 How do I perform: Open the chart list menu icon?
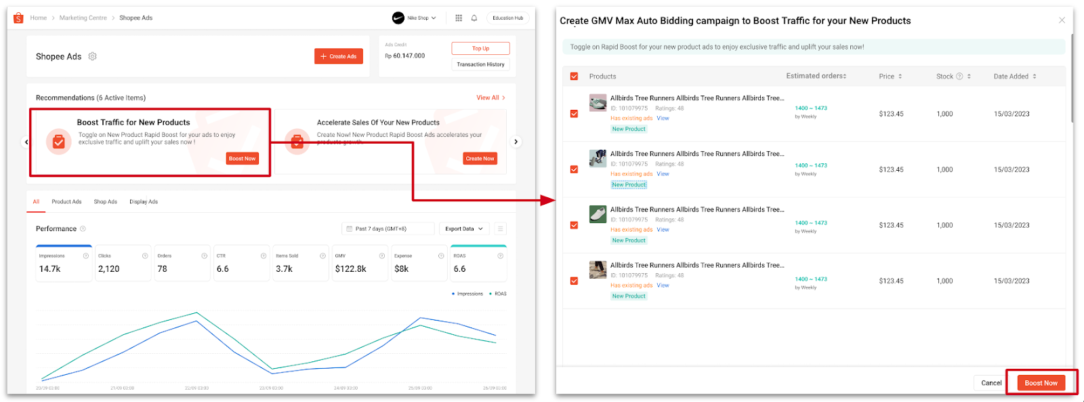tap(501, 228)
